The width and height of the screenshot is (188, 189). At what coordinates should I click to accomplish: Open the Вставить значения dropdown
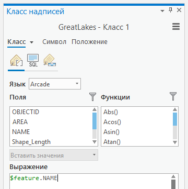click(54, 155)
